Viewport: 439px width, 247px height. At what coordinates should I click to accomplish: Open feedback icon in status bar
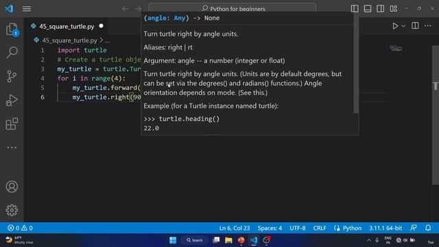click(414, 228)
